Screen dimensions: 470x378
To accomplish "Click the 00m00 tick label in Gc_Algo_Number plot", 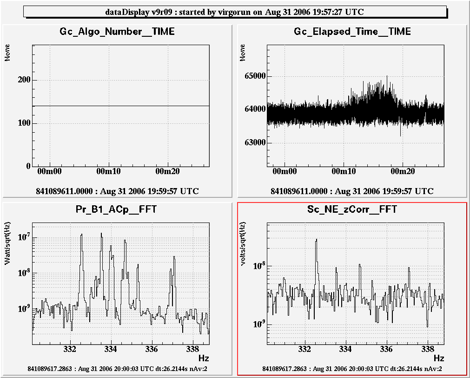I will [x=49, y=171].
